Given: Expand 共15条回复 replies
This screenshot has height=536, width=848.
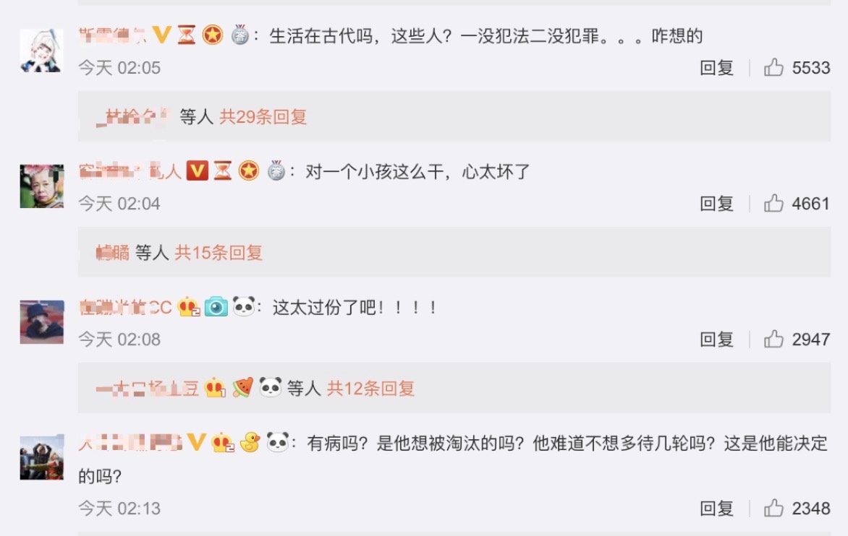Looking at the screenshot, I should point(219,252).
